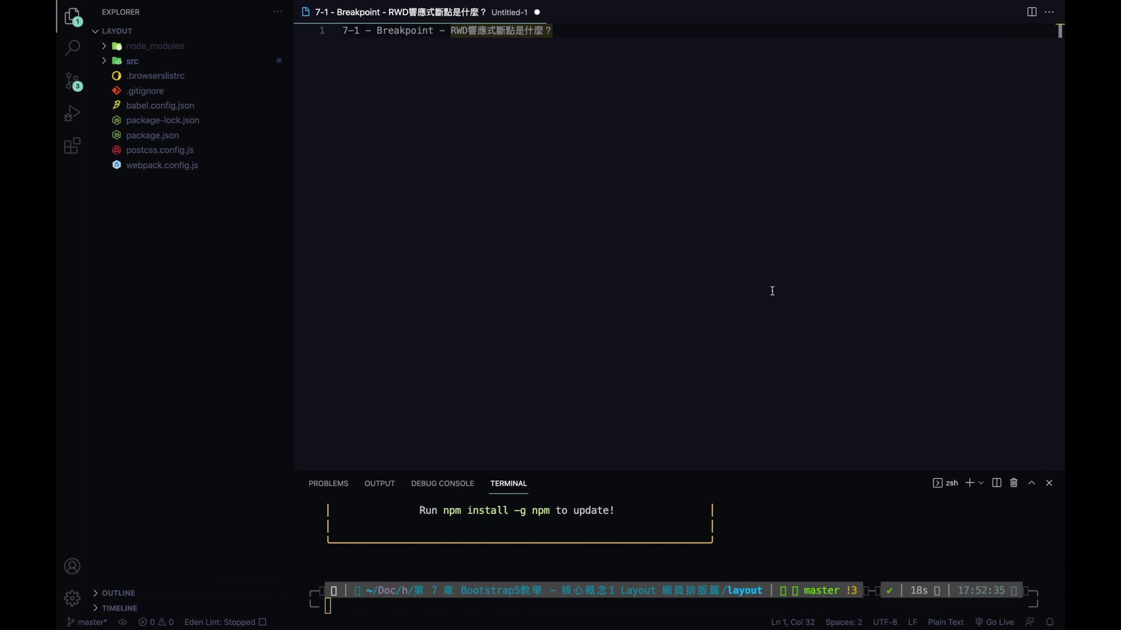The height and width of the screenshot is (630, 1121).
Task: Open the Search view
Action: click(72, 48)
